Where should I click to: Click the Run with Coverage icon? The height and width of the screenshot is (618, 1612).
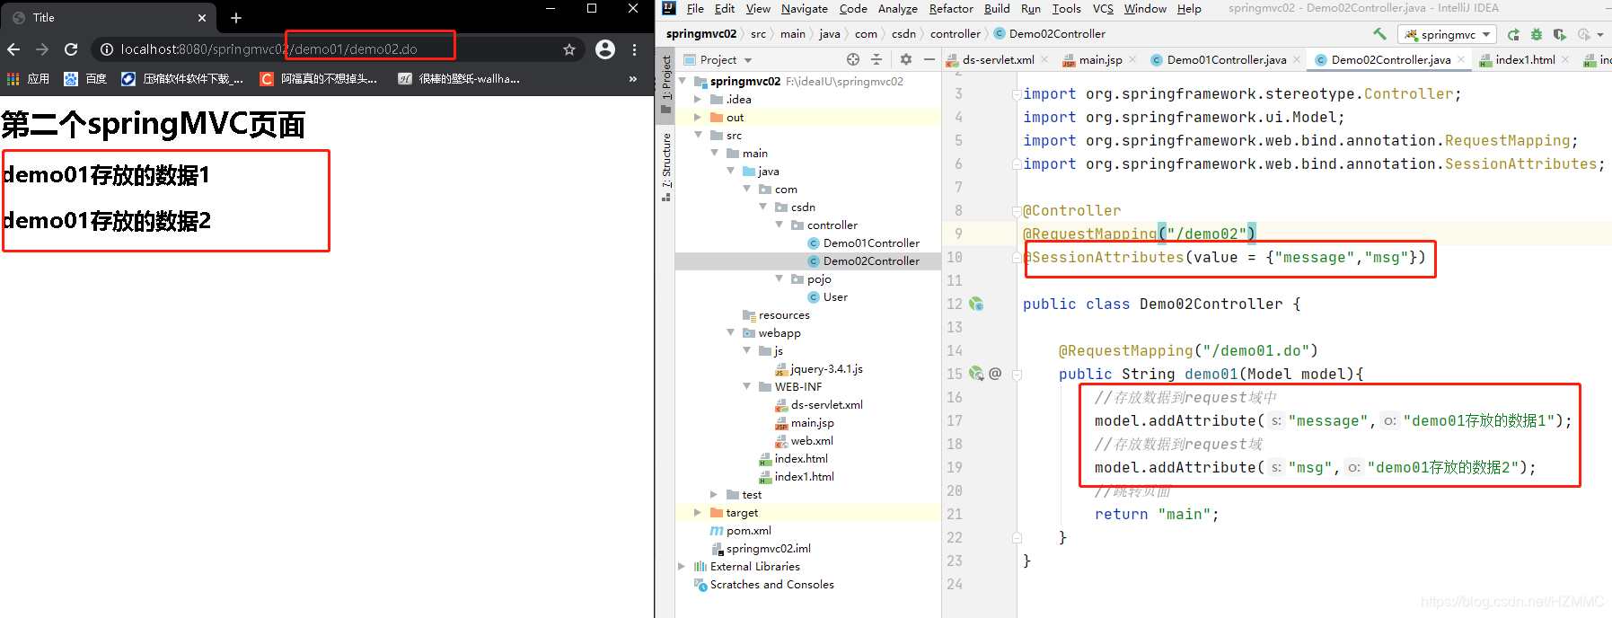(1560, 34)
